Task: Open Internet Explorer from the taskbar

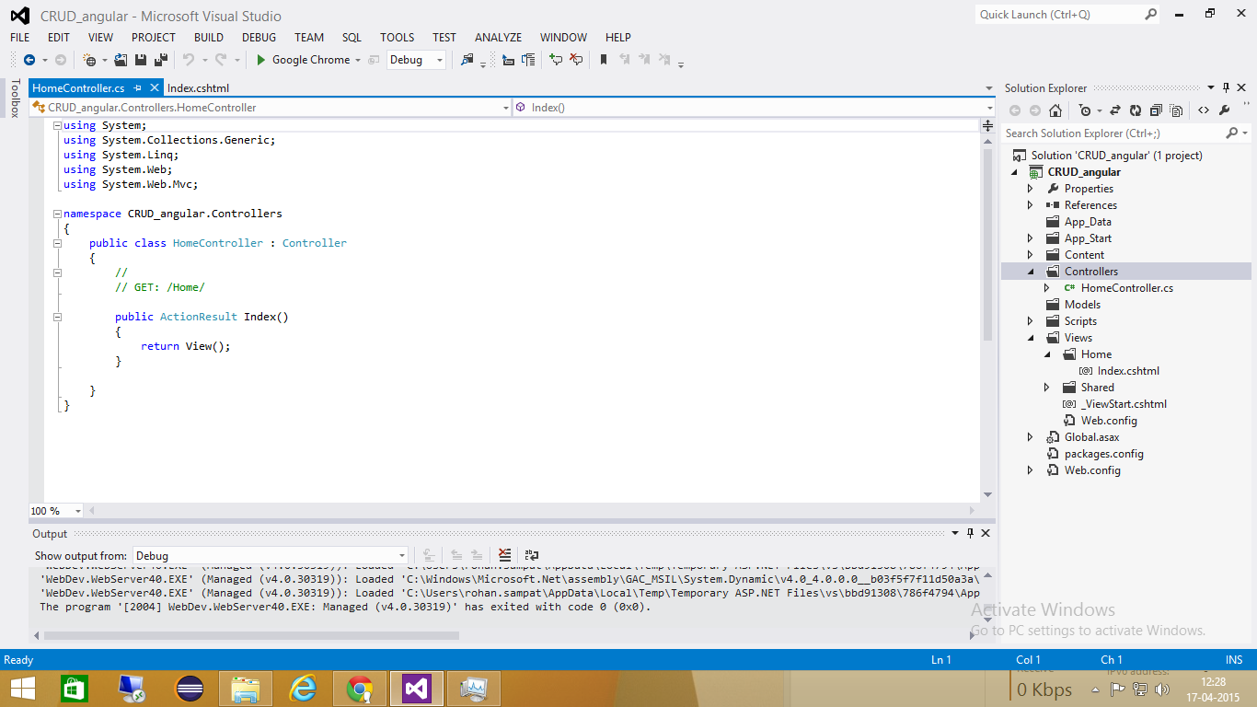Action: point(303,689)
